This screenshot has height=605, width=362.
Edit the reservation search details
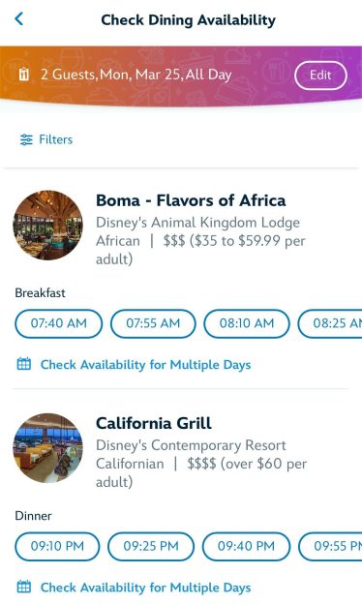(320, 75)
